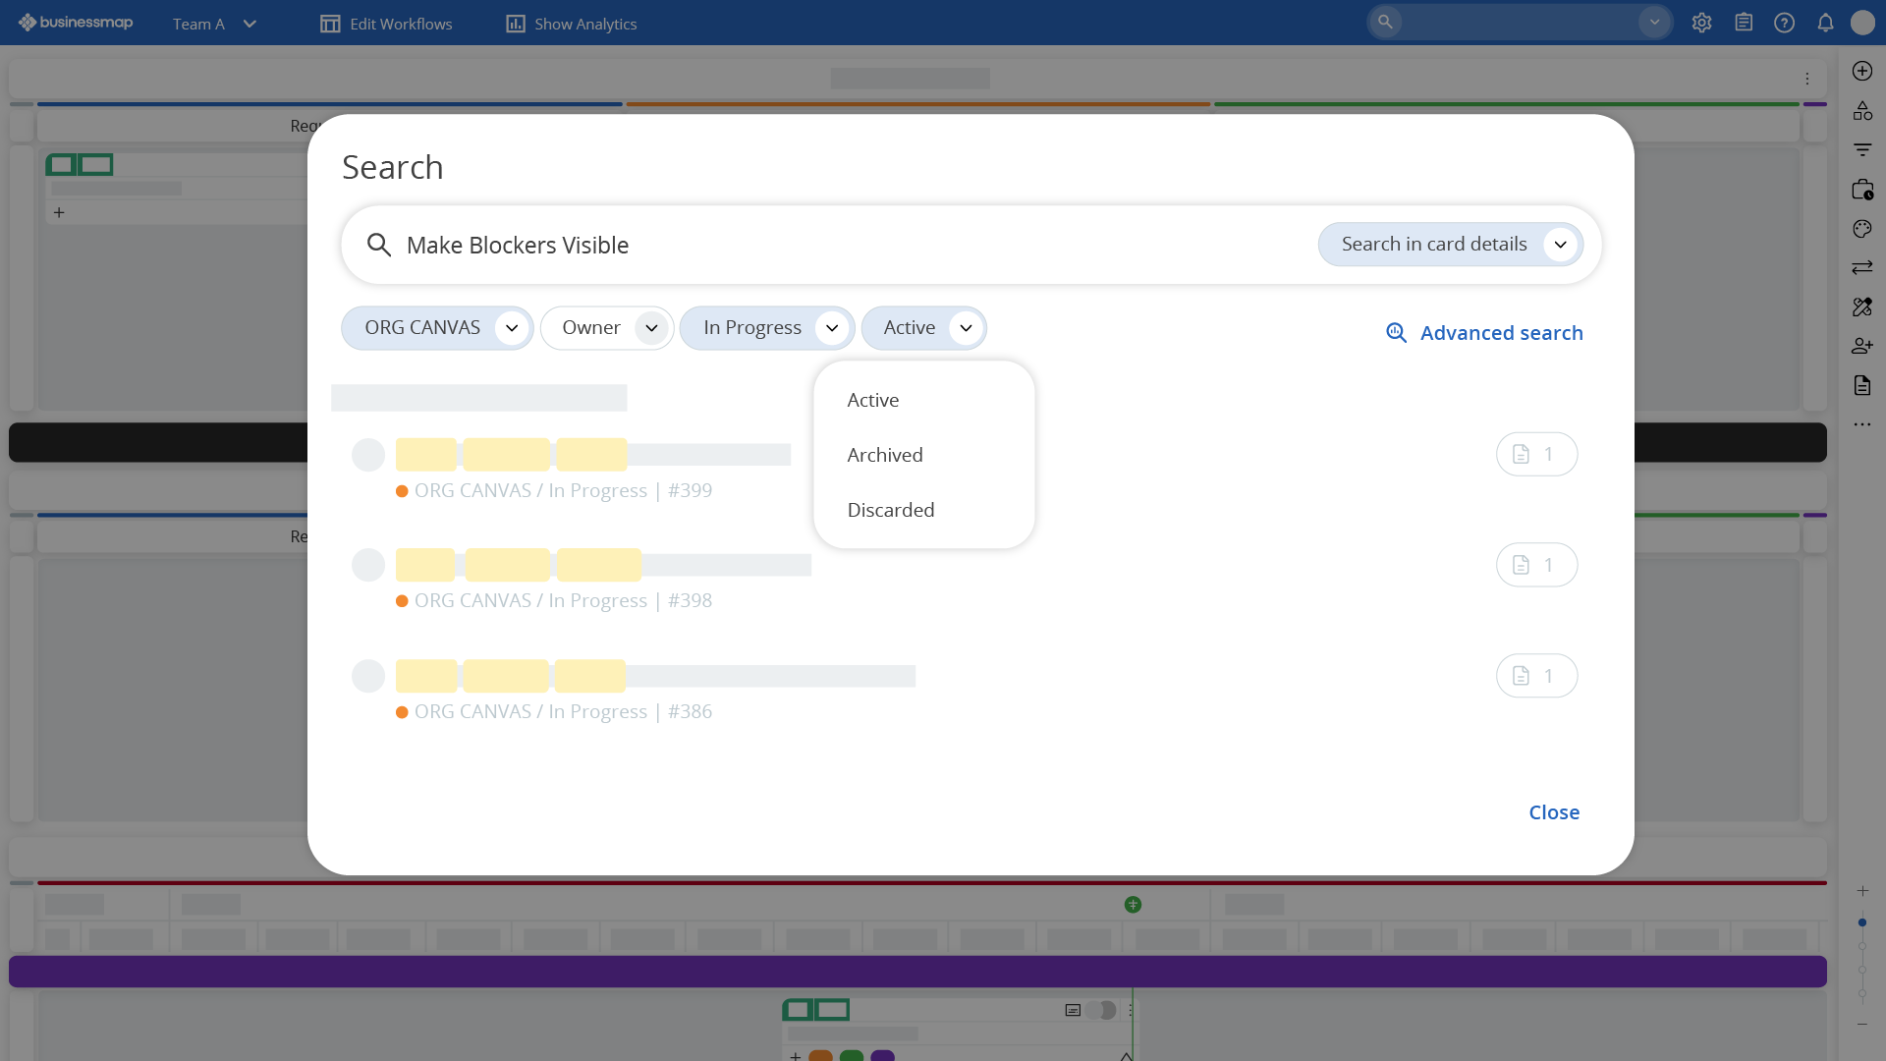Open the filter icon in right sidebar

1862,150
